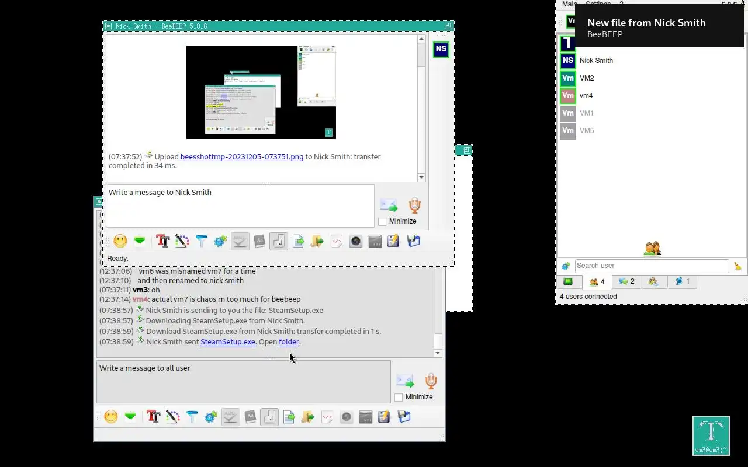Screen dimensions: 748x467
Task: Open font settings icon in Nick Smith chat
Action: [x=162, y=241]
